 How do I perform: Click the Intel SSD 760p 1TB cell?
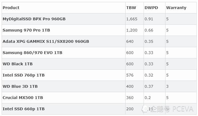(x=24, y=75)
